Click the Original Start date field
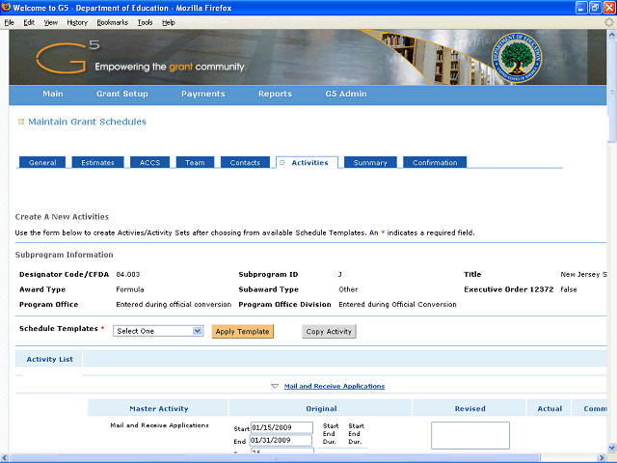The width and height of the screenshot is (617, 463). (x=282, y=427)
